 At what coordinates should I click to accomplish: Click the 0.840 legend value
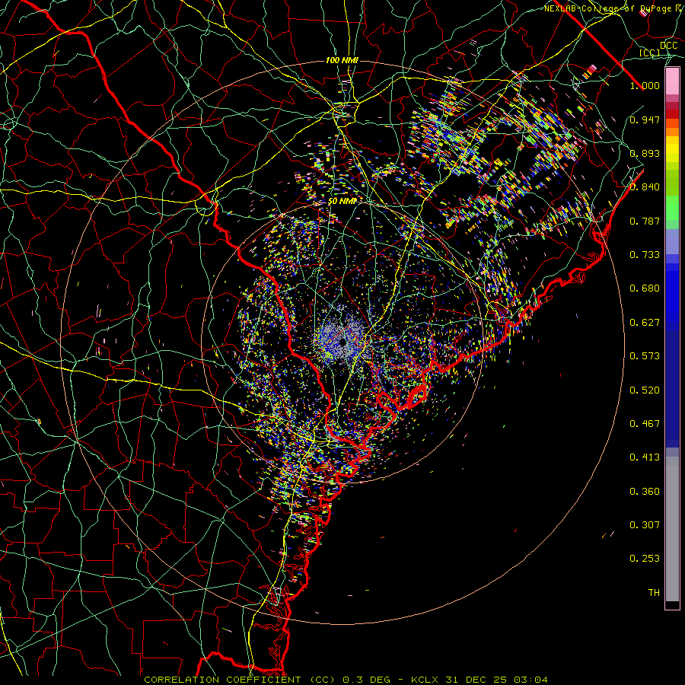tap(645, 187)
